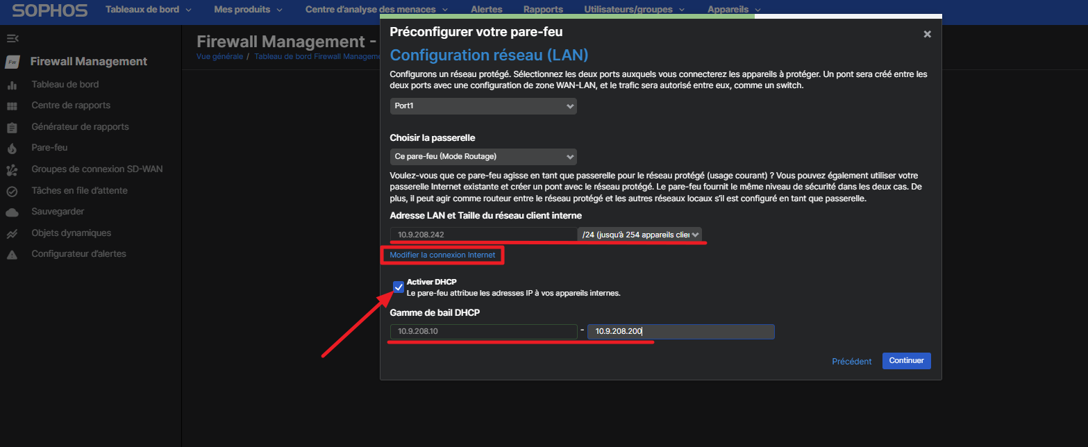Click the SOPHOS logo
The width and height of the screenshot is (1088, 447).
pos(50,10)
